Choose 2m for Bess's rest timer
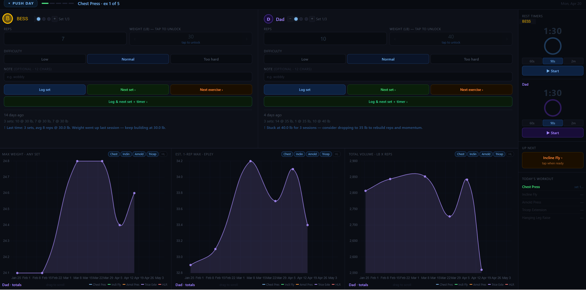Image resolution: width=586 pixels, height=290 pixels. (573, 61)
